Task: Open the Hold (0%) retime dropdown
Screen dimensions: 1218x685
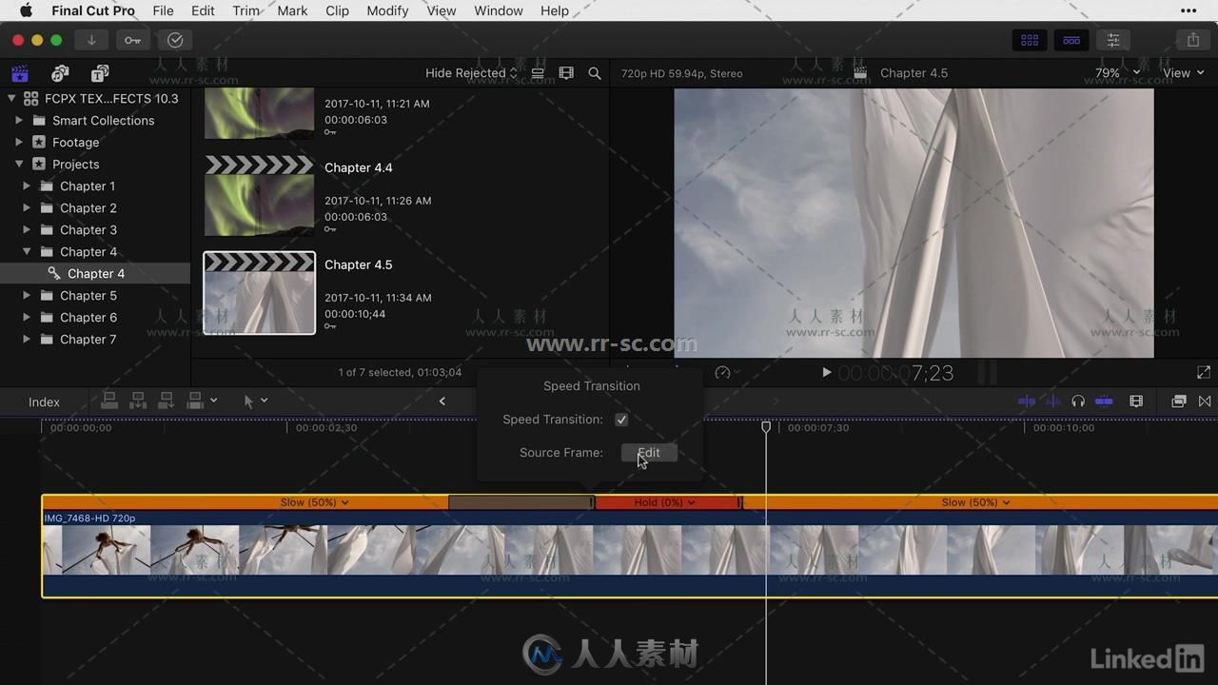Action: [664, 502]
